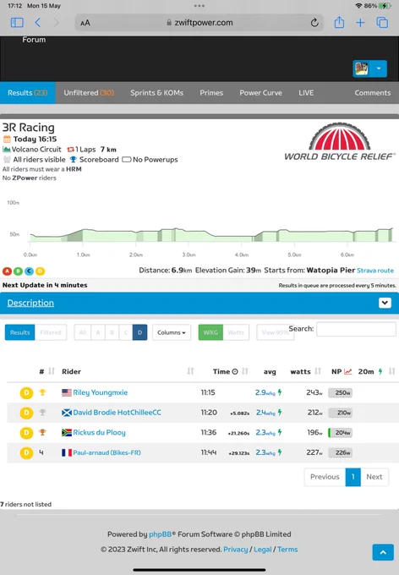Open the Description heading link

[30, 303]
